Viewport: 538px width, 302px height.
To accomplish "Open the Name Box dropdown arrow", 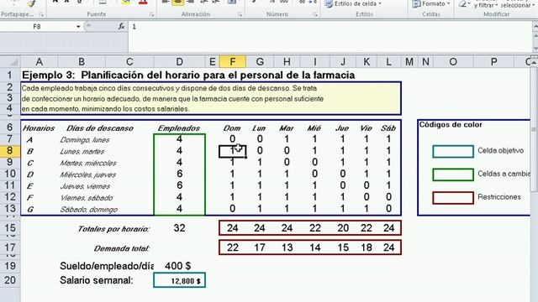I will point(78,27).
